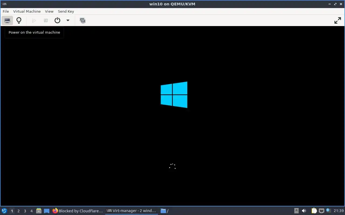This screenshot has height=215, width=345.
Task: Open the network status tray icon
Action: 321,211
